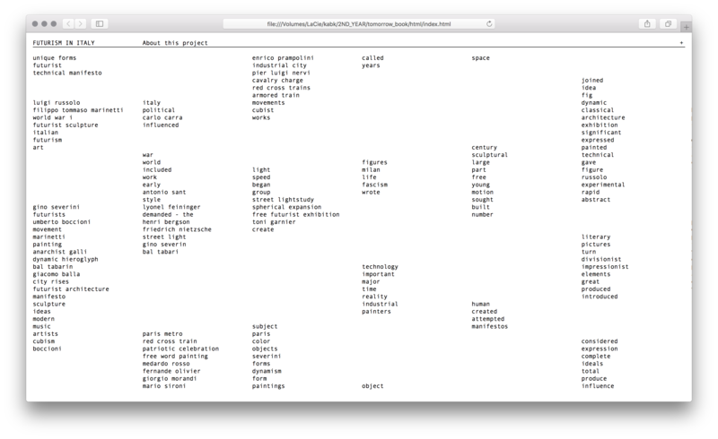Click 'filippo tommaso marinetti'

pos(78,109)
